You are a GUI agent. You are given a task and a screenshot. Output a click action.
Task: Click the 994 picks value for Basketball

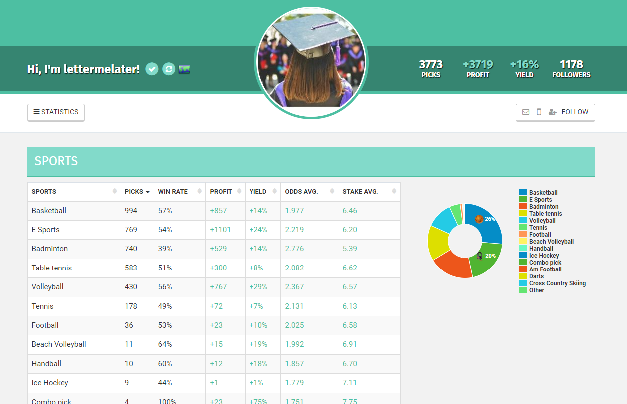131,211
